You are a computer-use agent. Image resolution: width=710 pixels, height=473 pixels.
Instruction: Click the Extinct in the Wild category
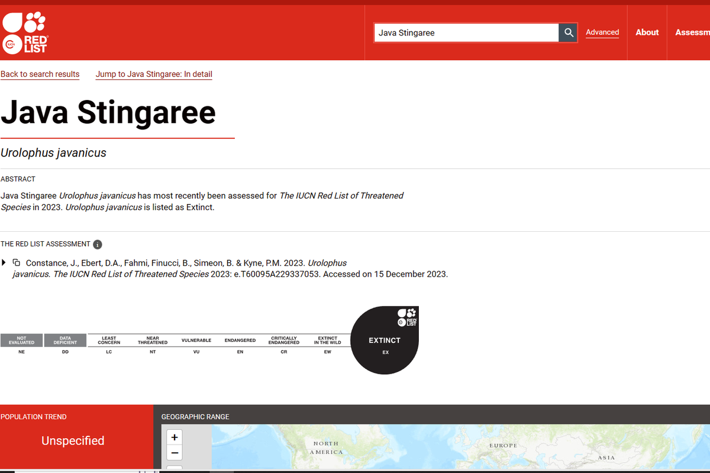(x=328, y=345)
